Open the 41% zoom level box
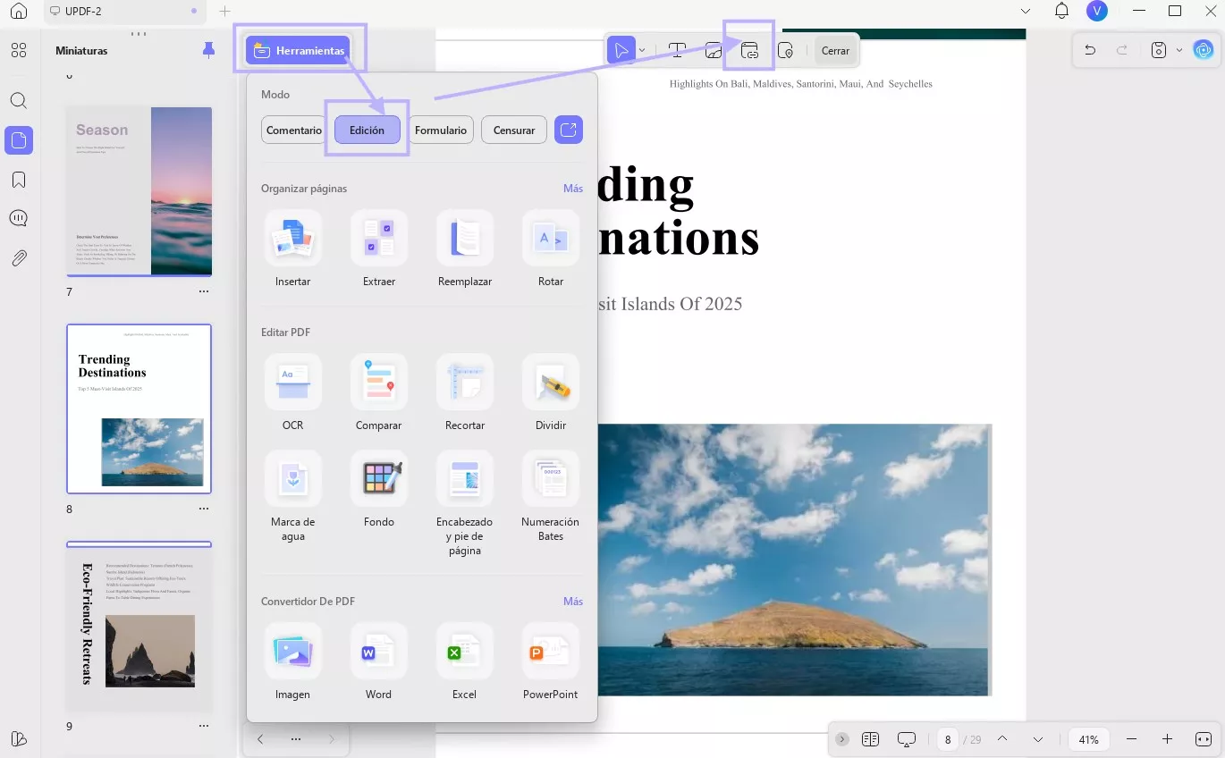The image size is (1225, 758). (x=1089, y=739)
